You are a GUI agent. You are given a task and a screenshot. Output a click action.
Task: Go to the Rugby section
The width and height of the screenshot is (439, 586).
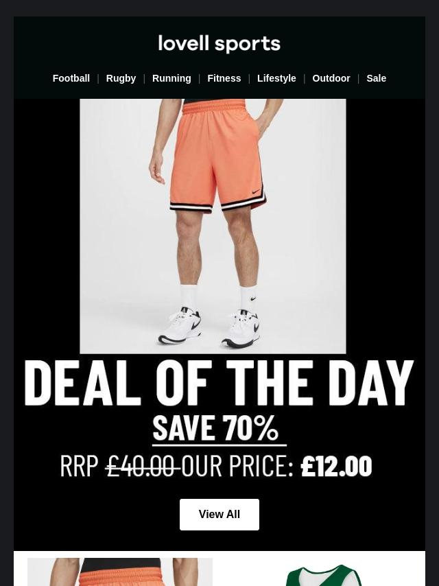coord(121,78)
